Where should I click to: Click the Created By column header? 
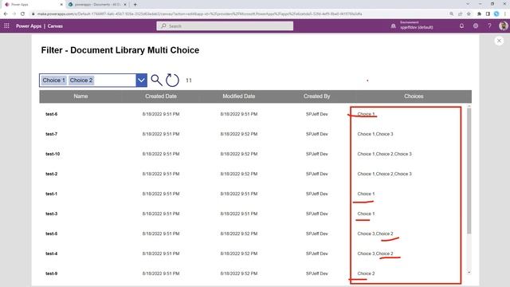tap(317, 96)
